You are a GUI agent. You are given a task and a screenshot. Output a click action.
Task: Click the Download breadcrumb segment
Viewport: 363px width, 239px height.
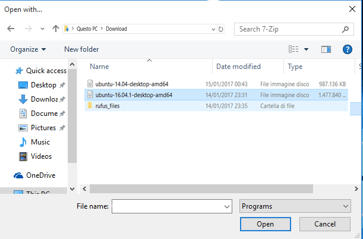(x=116, y=29)
